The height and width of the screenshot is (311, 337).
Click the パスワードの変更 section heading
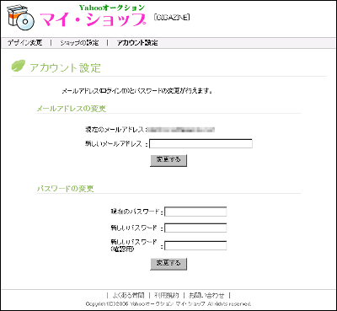click(66, 189)
